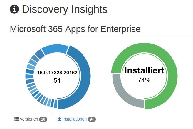Click the Installiert label in the donut center
193x129 pixels.
144,70
